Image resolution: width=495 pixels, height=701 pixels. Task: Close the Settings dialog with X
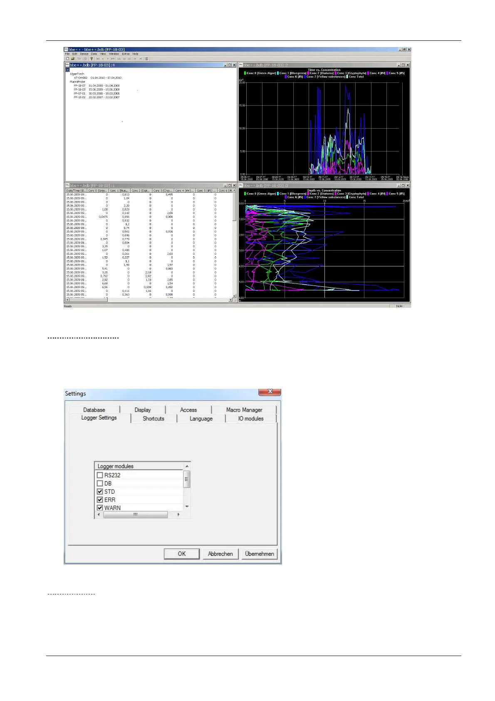click(x=270, y=392)
